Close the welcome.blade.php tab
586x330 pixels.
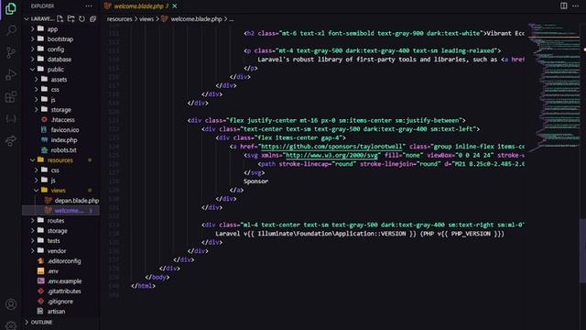pos(175,6)
